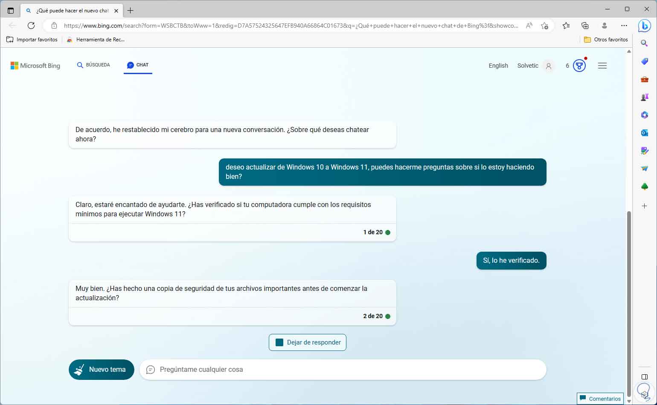Image resolution: width=657 pixels, height=405 pixels.
Task: Switch to the BÚSQUEDA tab
Action: [93, 65]
